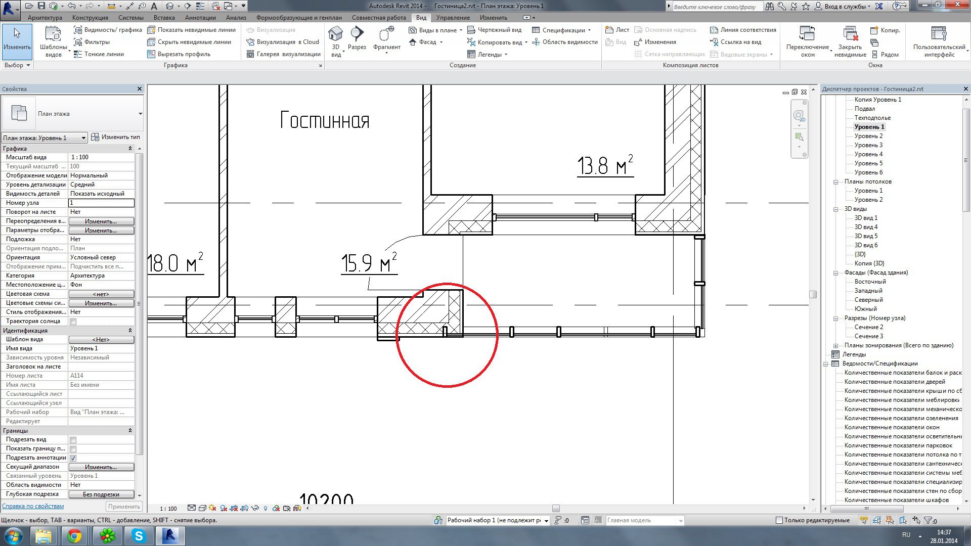
Task: Collapse the Фасады (Фасад здания) tree node
Action: point(836,273)
